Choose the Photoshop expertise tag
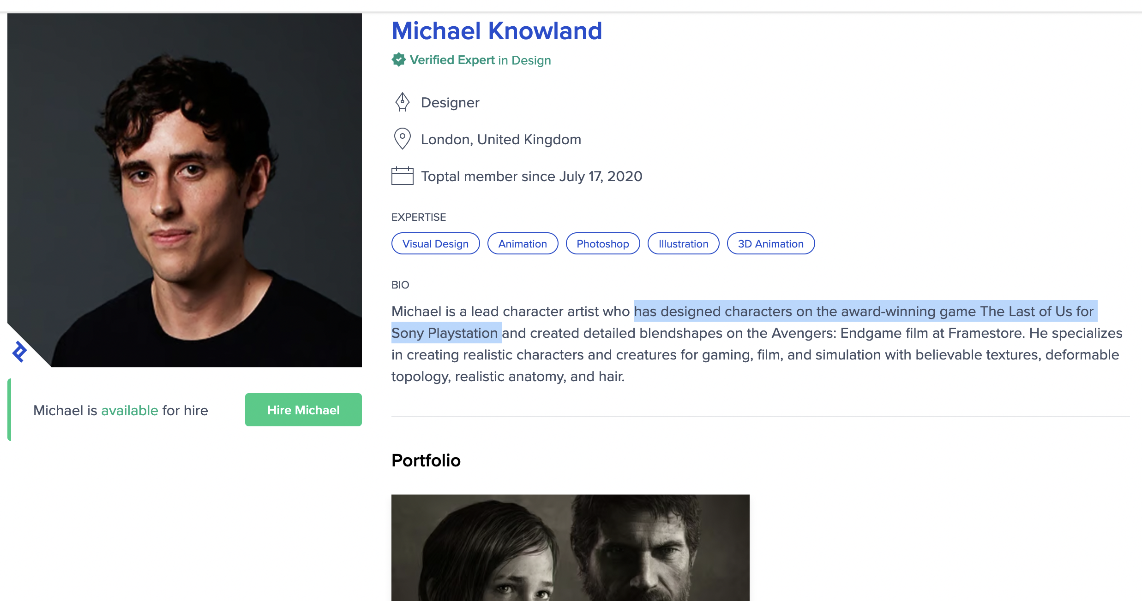 coord(602,244)
